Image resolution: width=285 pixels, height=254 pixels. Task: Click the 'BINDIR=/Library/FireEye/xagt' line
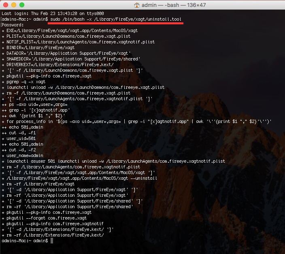[x=38, y=47]
